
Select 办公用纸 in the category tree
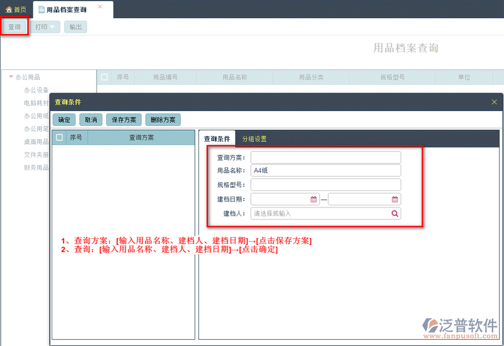[36, 116]
